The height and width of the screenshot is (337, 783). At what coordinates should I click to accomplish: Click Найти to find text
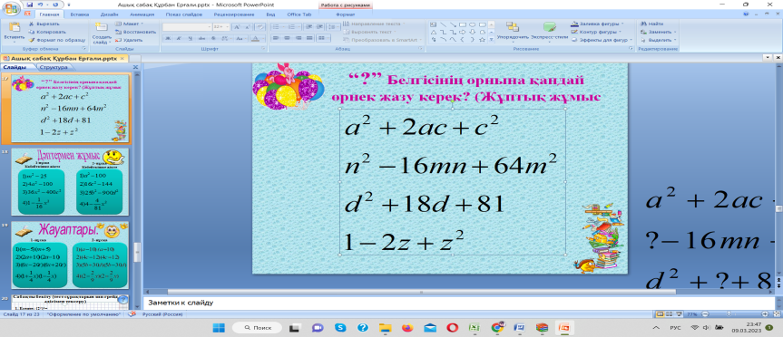[x=651, y=24]
